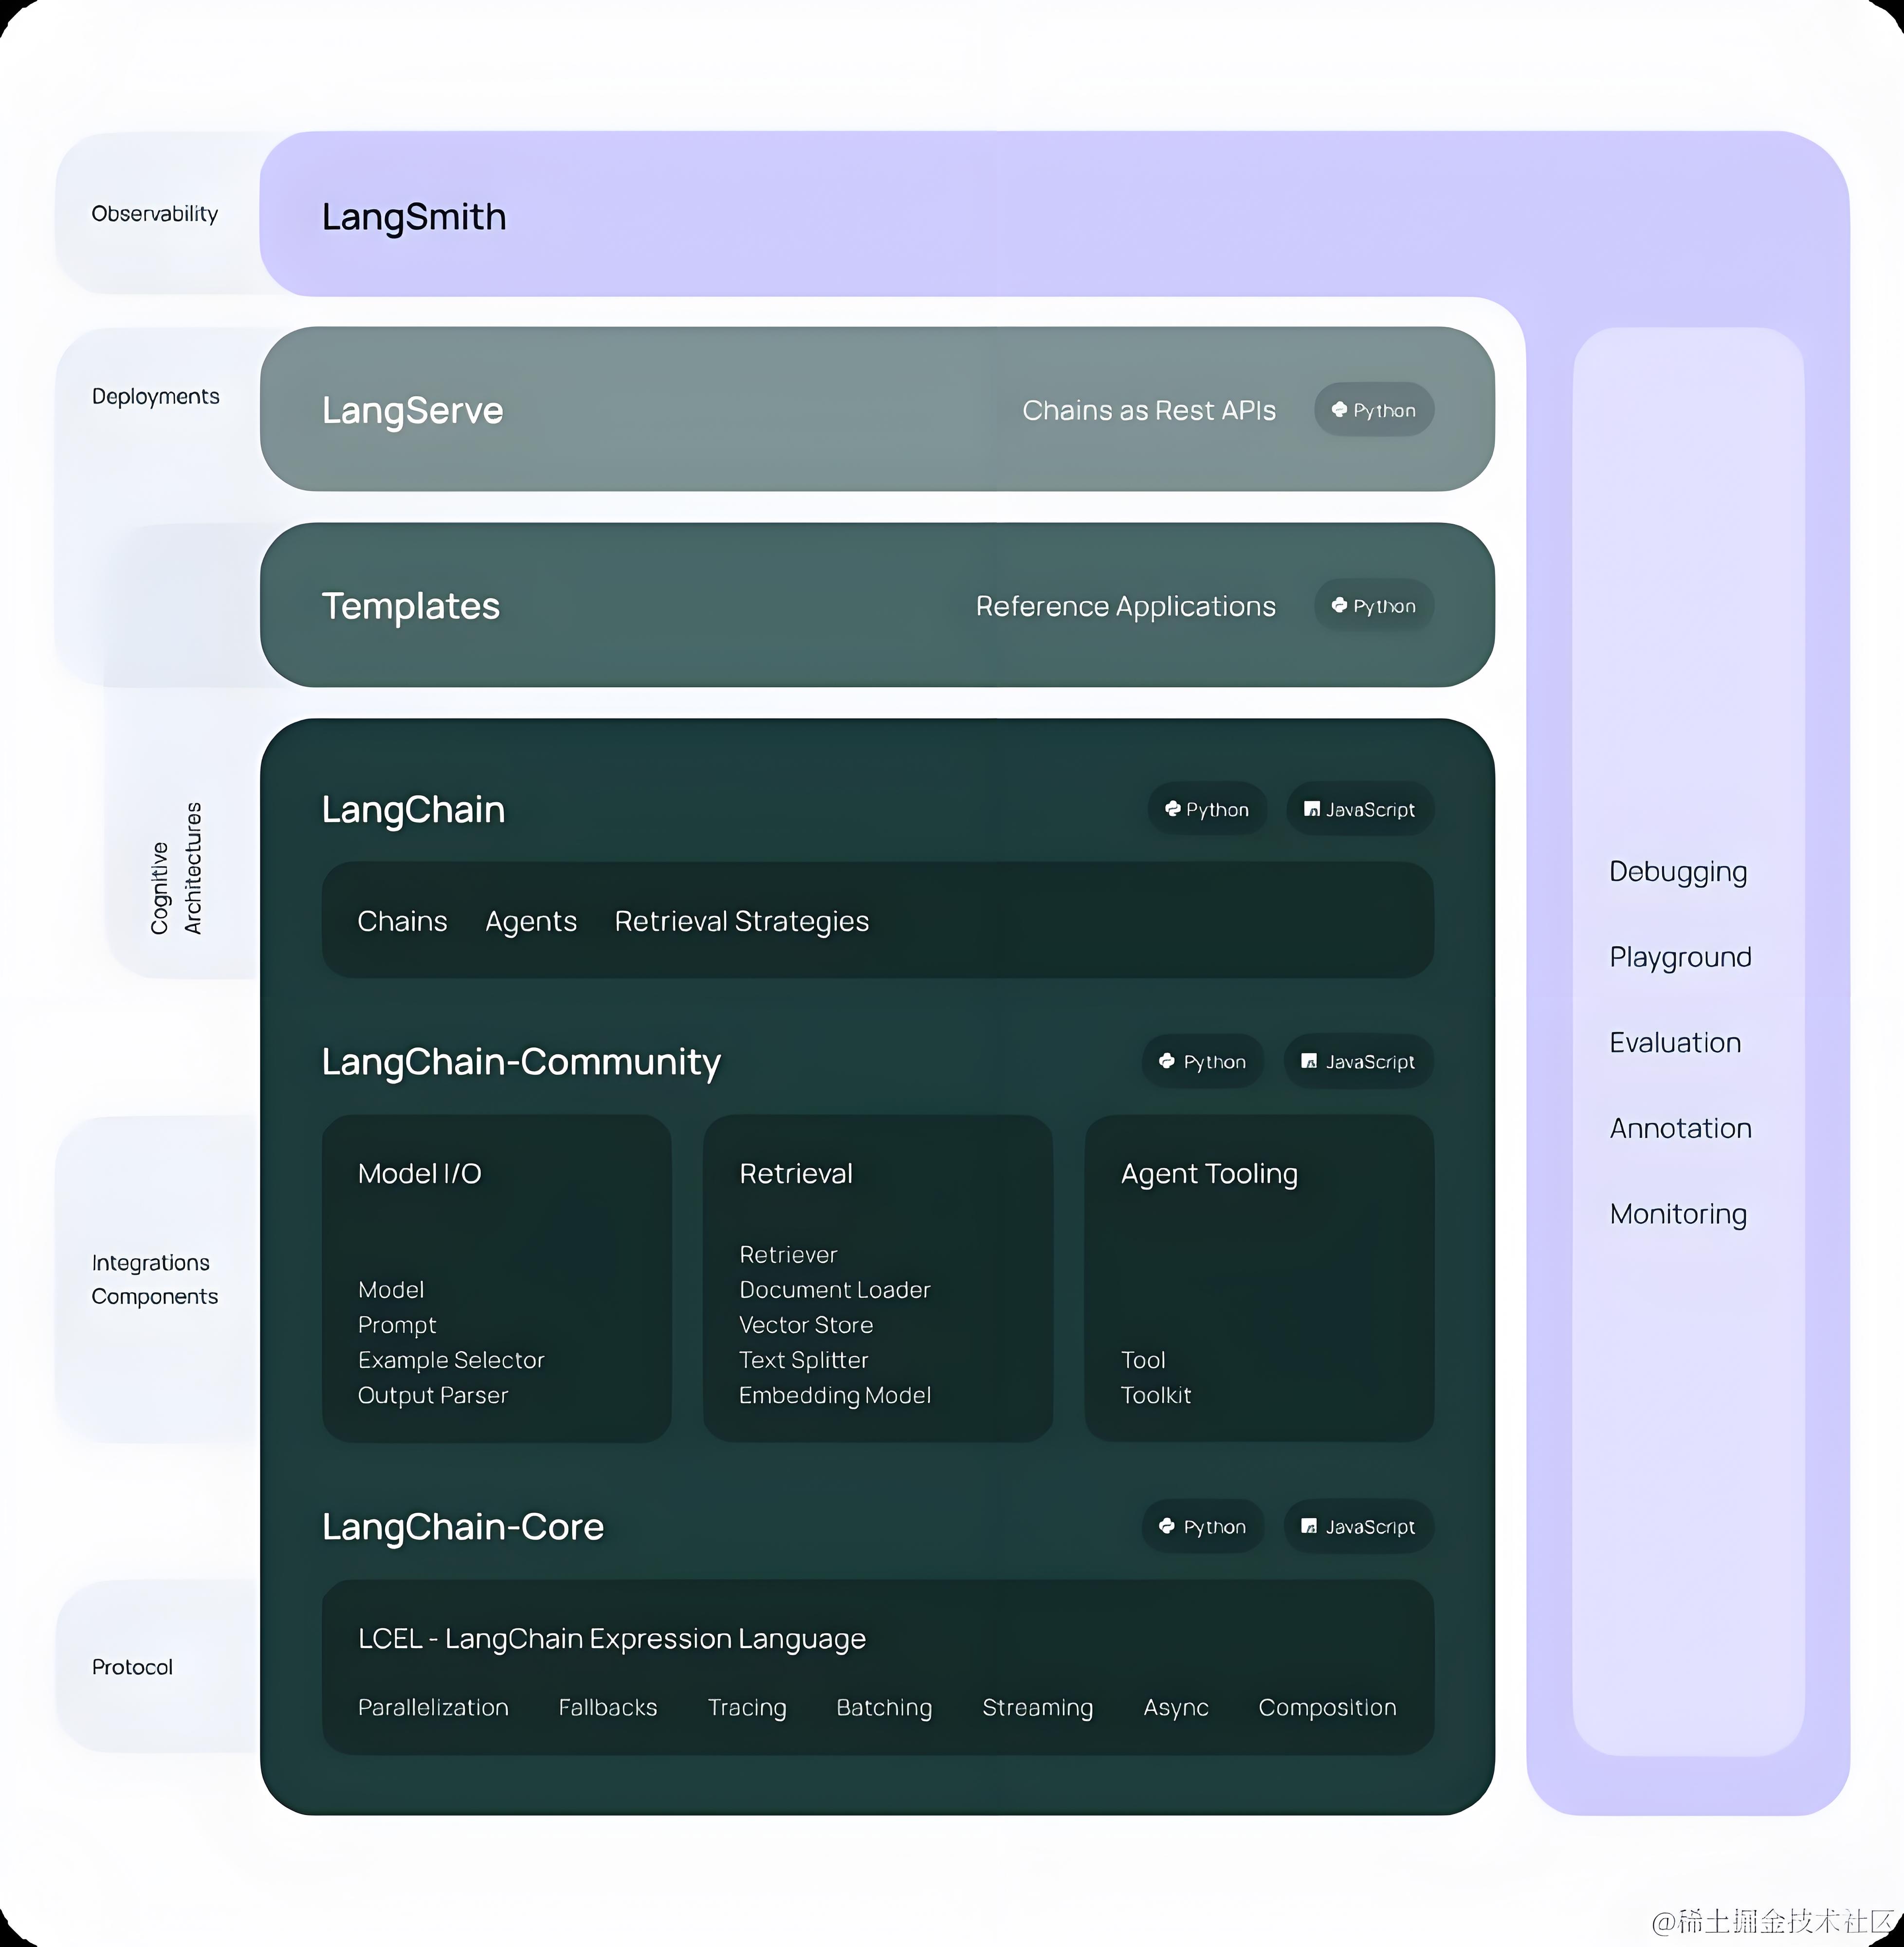The image size is (1904, 1947).
Task: Select the Python badge on LangServe row
Action: coord(1374,410)
